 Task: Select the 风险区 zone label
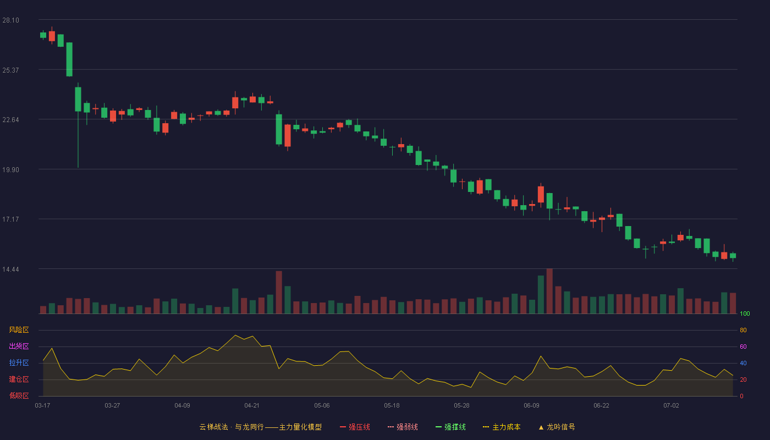coord(19,330)
